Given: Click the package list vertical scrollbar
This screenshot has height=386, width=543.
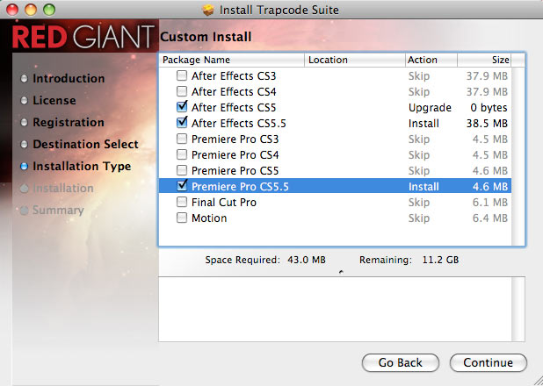Looking at the screenshot, I should click(518, 156).
